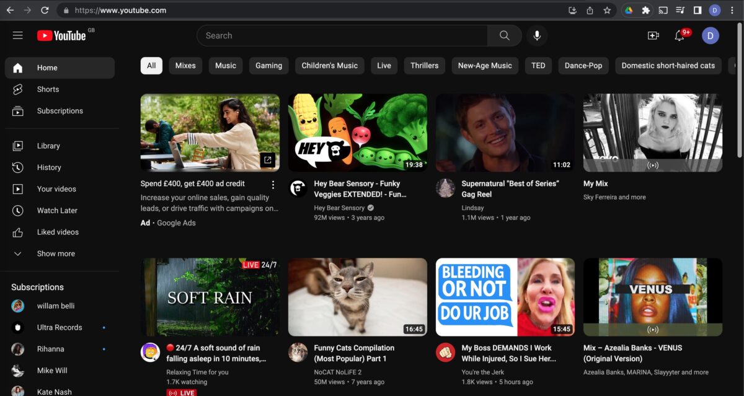
Task: Click the Hey Bear Sensory channel avatar
Action: pyautogui.click(x=298, y=188)
